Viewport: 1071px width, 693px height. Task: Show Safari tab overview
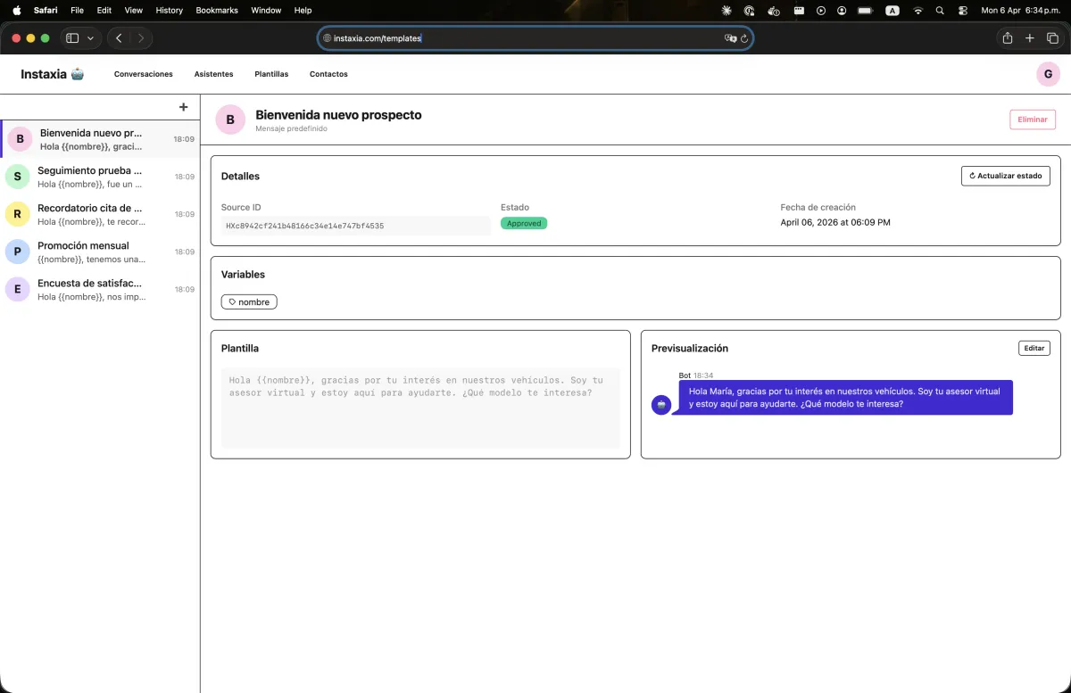pyautogui.click(x=1053, y=38)
